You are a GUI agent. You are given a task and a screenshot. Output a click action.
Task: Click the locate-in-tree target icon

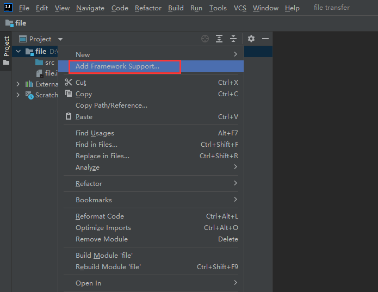[205, 39]
